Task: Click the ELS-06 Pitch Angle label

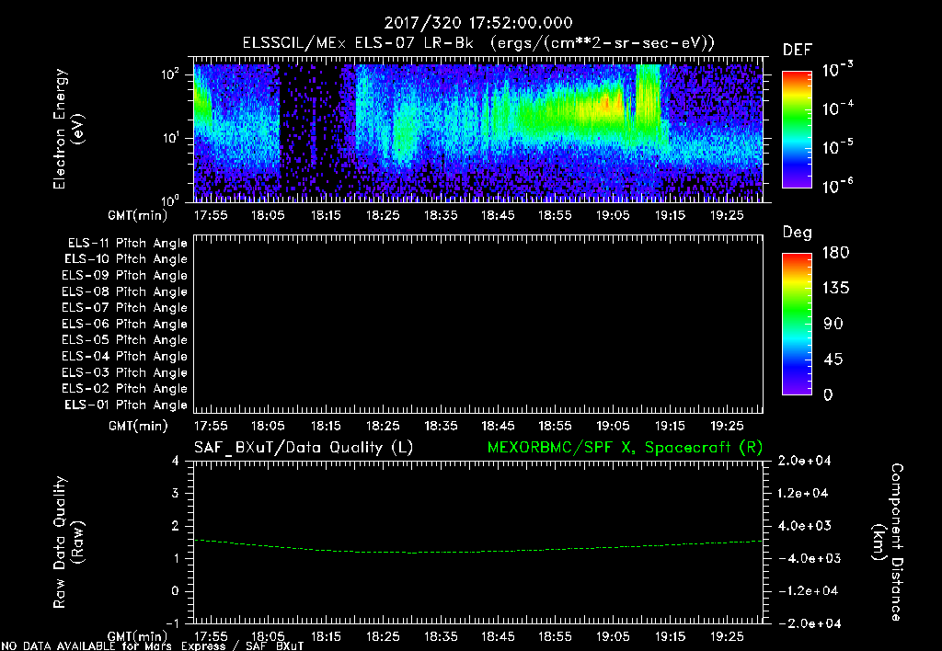Action: [125, 324]
